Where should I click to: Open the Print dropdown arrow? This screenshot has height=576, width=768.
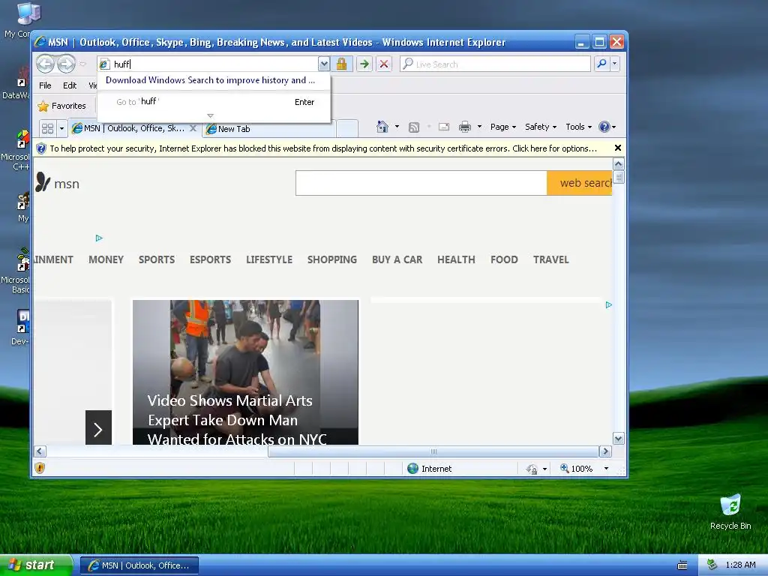[479, 127]
